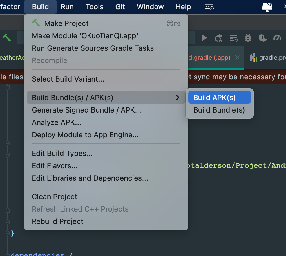Run app with coverage shield icon
The height and width of the screenshot is (256, 286).
coord(262,38)
